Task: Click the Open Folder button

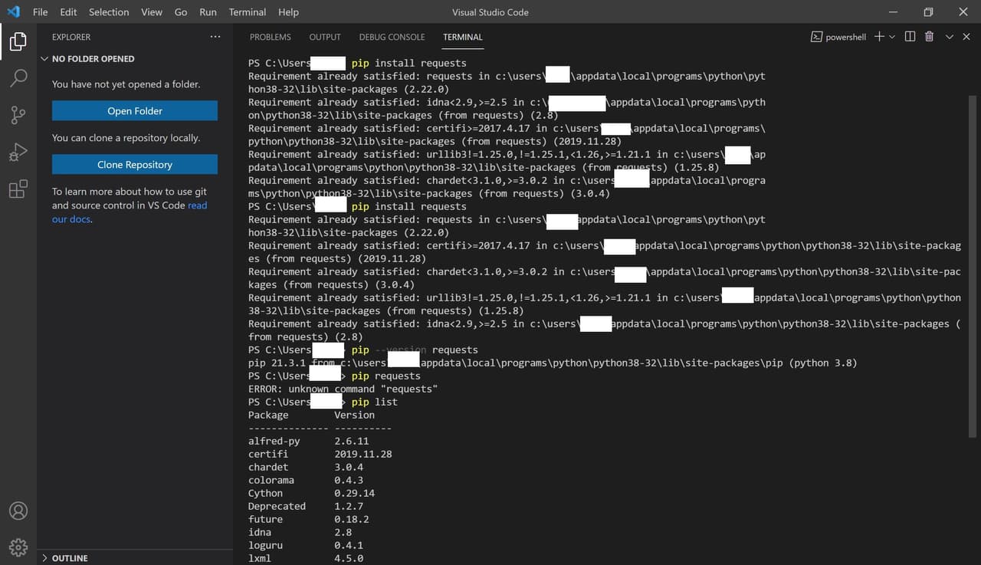Action: pyautogui.click(x=135, y=111)
